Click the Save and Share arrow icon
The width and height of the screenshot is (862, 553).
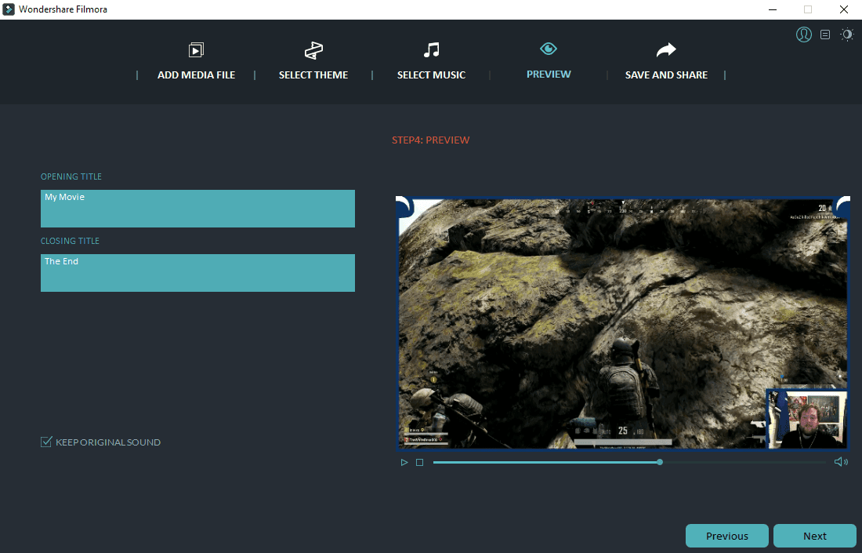click(666, 50)
